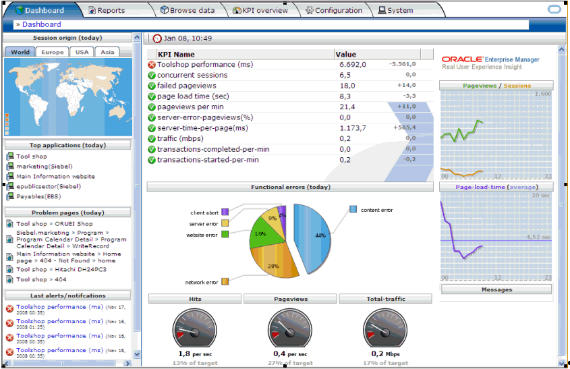Click the Tool shop application icon in Top applications
The image size is (570, 369).
click(10, 157)
